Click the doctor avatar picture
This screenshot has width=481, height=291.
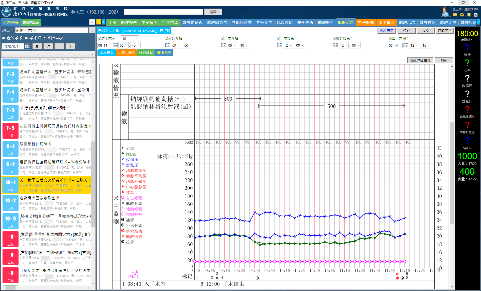(445, 12)
